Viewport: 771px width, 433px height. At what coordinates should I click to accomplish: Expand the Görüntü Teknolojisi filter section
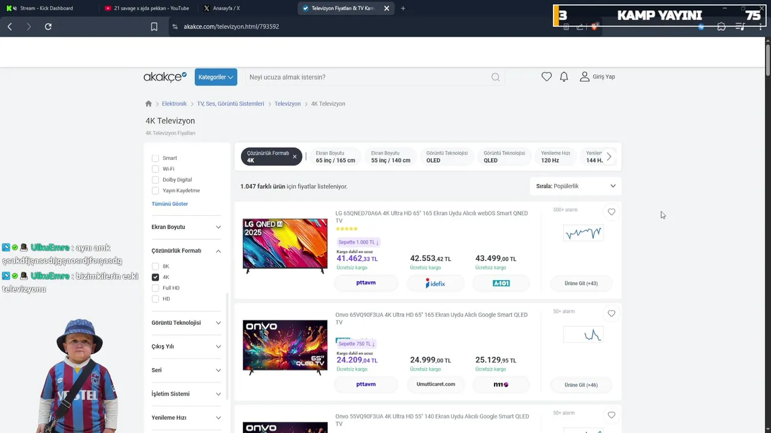[186, 323]
